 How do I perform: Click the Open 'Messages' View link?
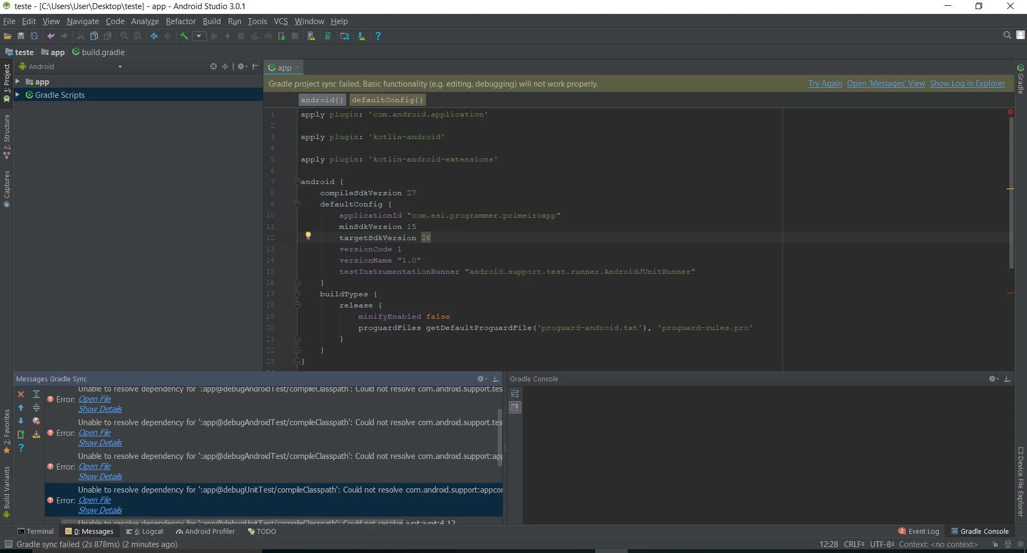click(886, 83)
